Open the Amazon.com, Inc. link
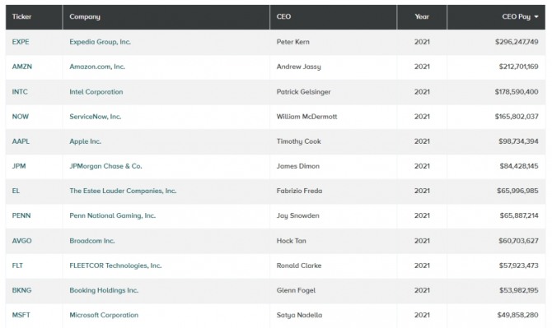This screenshot has width=552, height=328. click(x=97, y=67)
